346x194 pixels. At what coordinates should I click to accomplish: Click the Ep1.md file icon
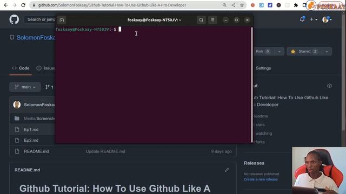point(17,129)
